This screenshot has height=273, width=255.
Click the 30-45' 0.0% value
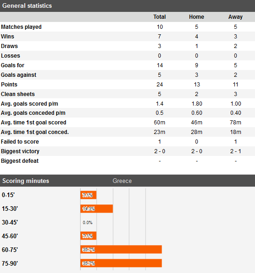pos(87,223)
